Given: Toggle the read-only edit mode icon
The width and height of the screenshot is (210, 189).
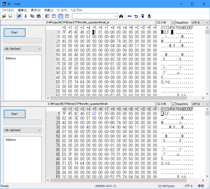Looking at the screenshot, I should [19, 16].
